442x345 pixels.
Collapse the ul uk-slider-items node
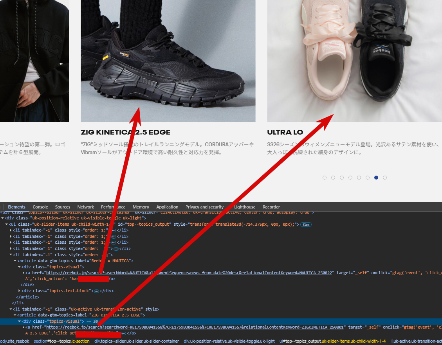click(7, 225)
